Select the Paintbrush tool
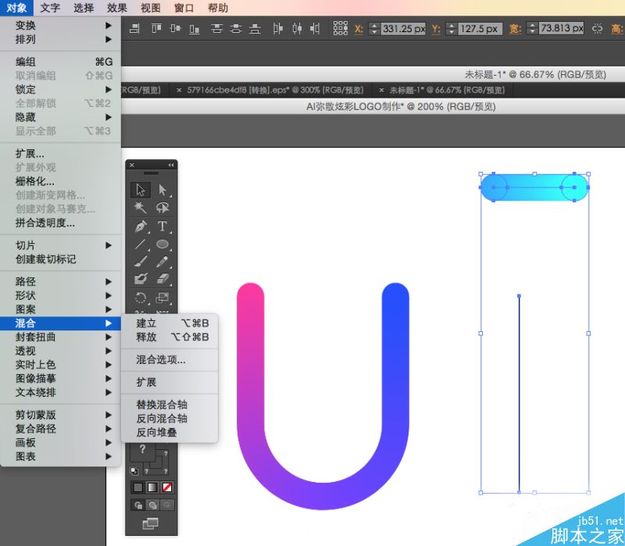 141,262
